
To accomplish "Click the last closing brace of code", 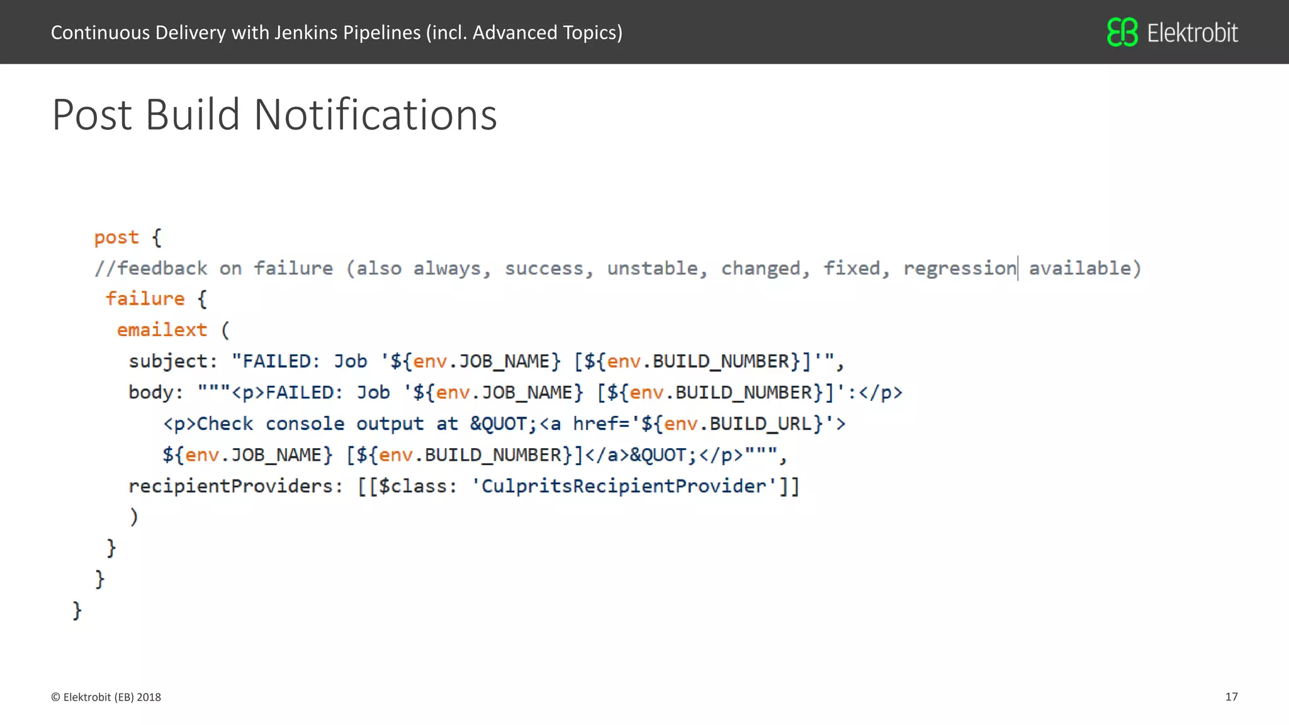I will point(77,610).
